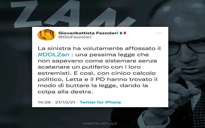
Task: Click the @FRATELLIDITALIA watermark at the bottom
Action: pyautogui.click(x=100, y=124)
